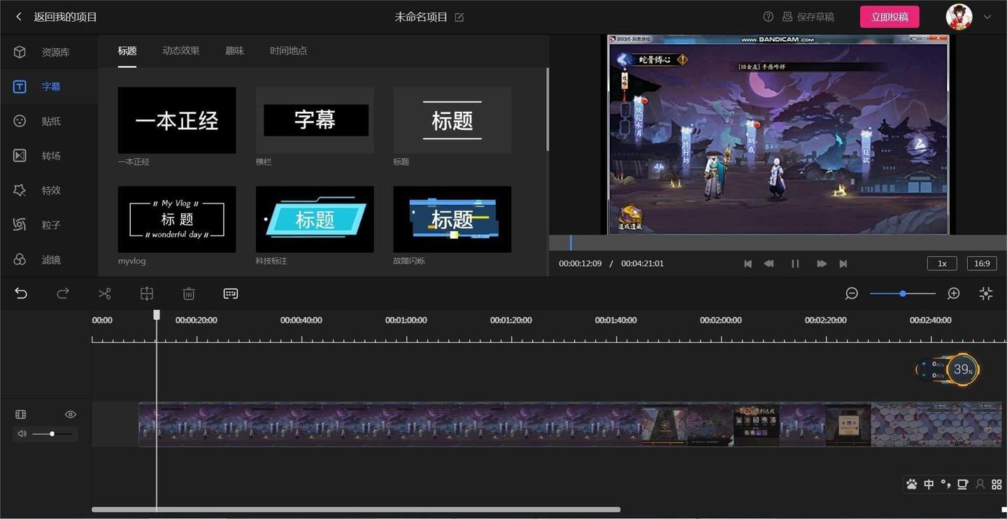Open the 1x playback speed selector
This screenshot has height=519, width=1007.
942,263
